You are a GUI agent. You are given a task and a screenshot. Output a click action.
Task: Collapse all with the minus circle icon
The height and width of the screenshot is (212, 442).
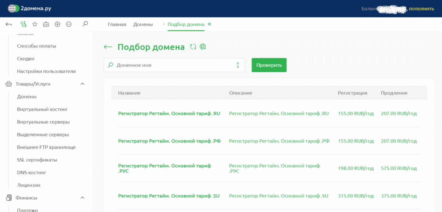[x=69, y=24]
